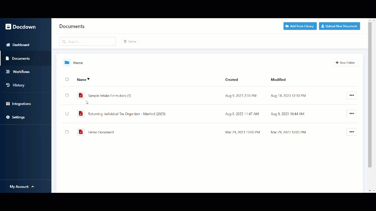Expand the My Account menu

[x=22, y=187]
